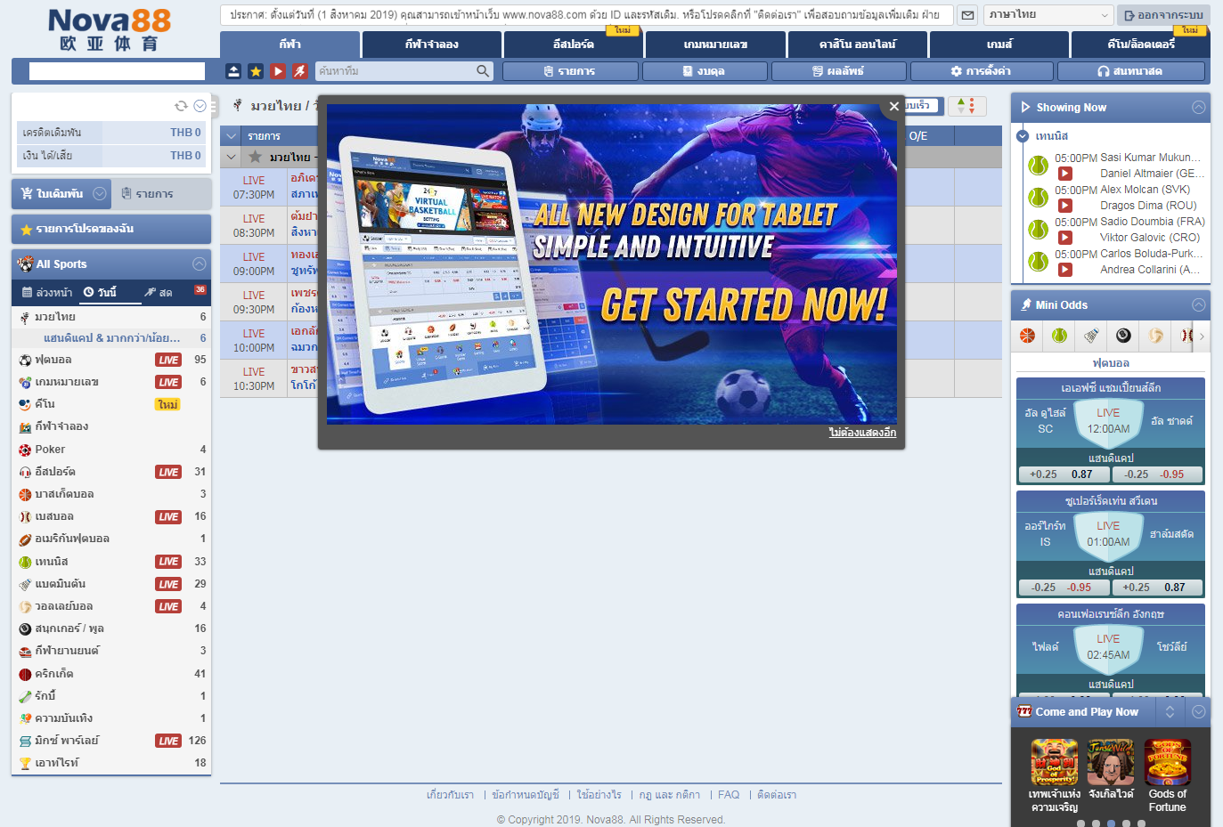Image resolution: width=1223 pixels, height=827 pixels.
Task: Select Poker in sports list
Action: [x=111, y=450]
